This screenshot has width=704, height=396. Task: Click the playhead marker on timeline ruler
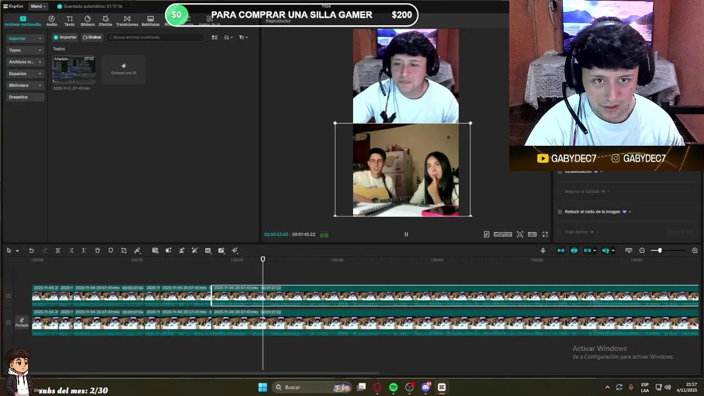click(x=263, y=259)
